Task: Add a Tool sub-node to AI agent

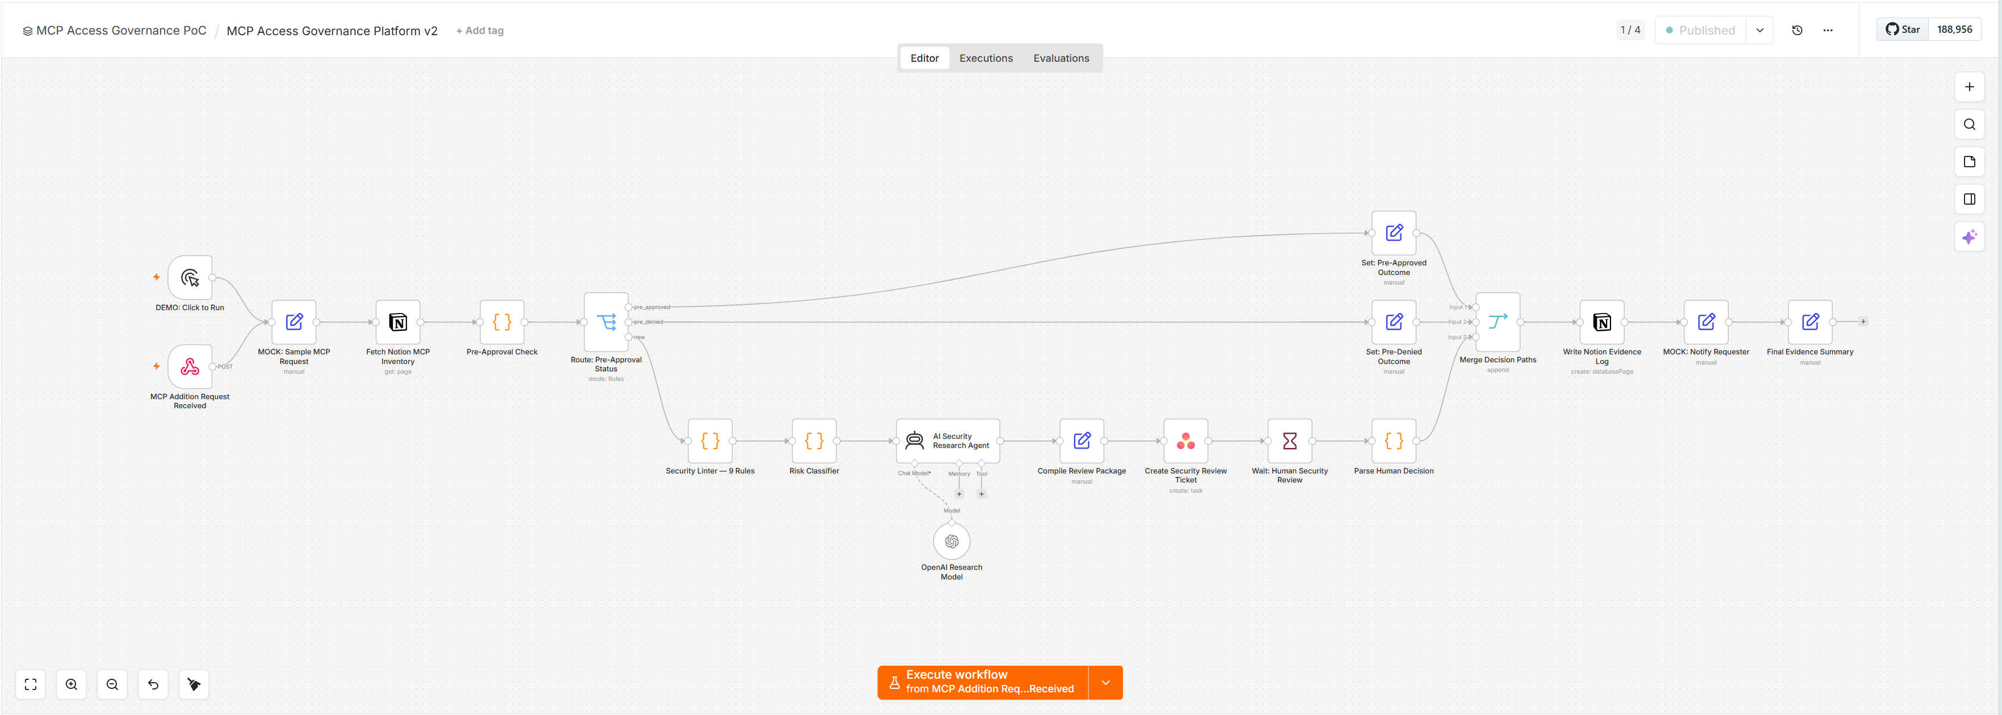Action: 982,494
